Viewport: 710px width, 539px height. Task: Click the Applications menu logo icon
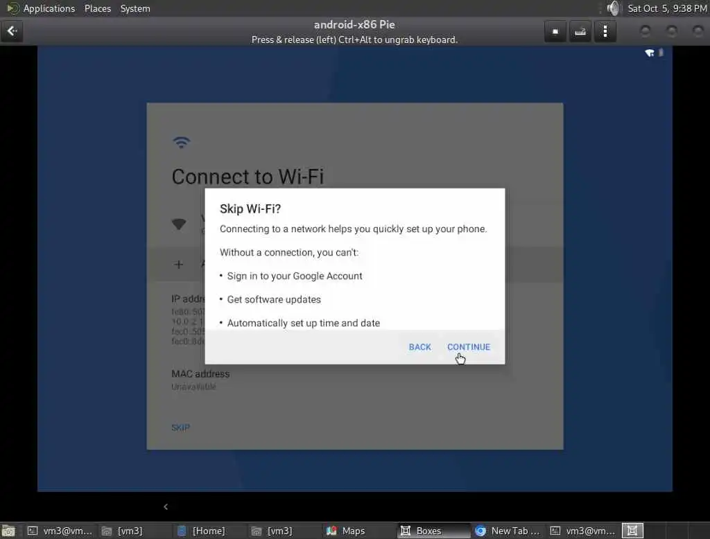click(x=12, y=8)
